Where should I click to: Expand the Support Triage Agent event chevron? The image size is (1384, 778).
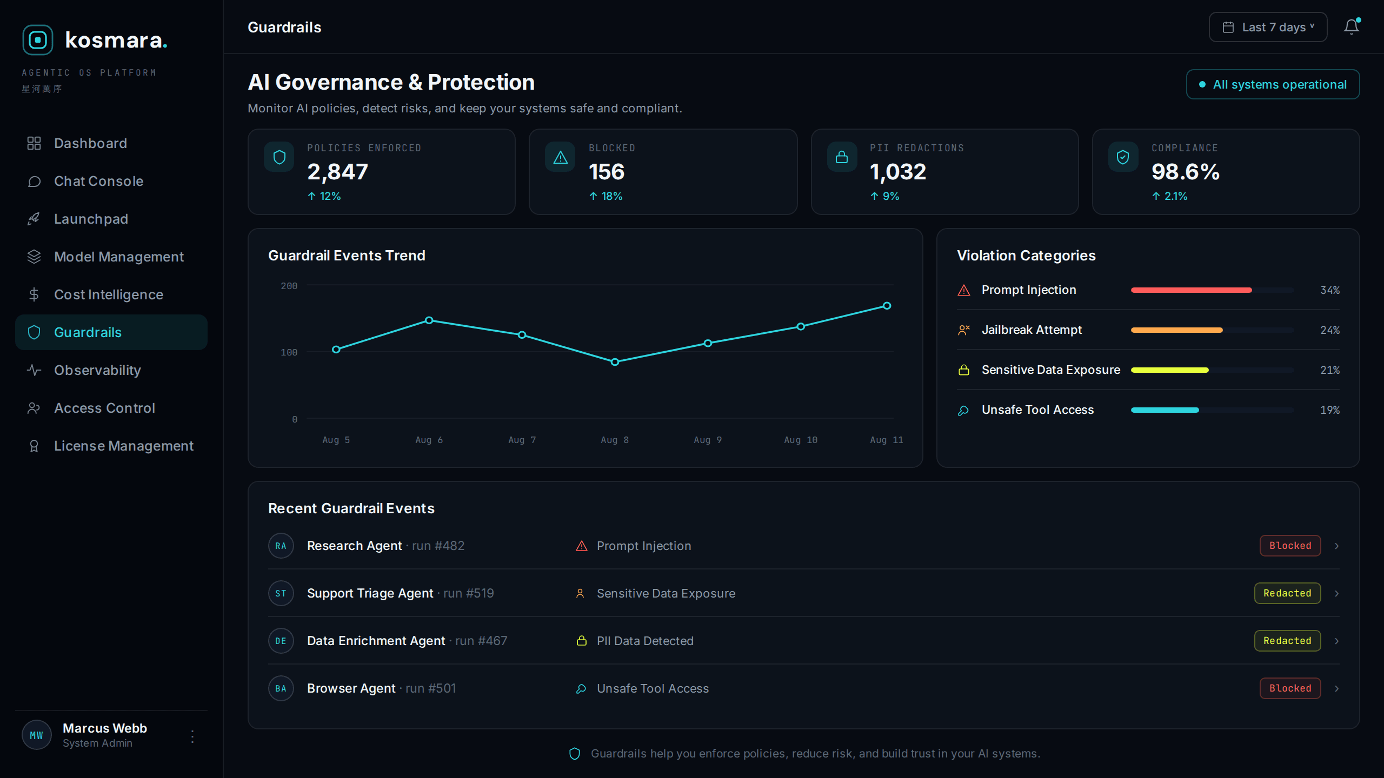point(1337,593)
